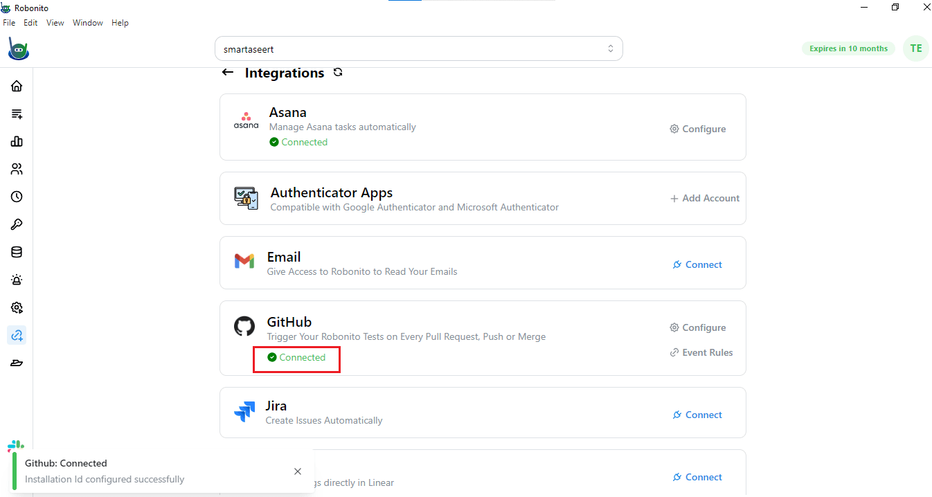
Task: Open the smartaseert workspace dropdown
Action: 419,49
